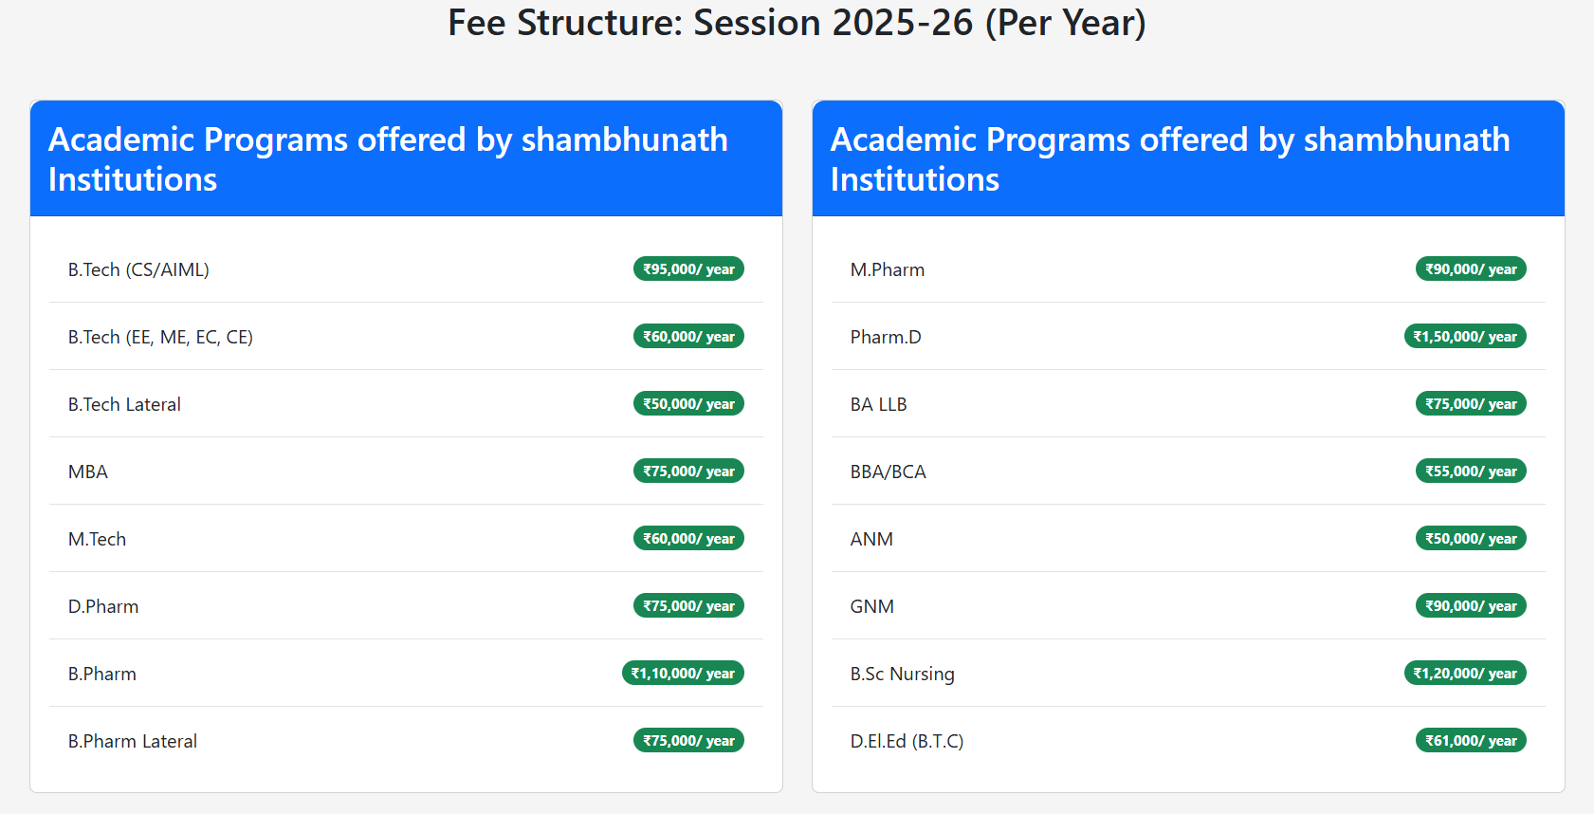1594x814 pixels.
Task: Select the B.Tech (EE, ME, EC, CE) entry
Action: pos(160,337)
